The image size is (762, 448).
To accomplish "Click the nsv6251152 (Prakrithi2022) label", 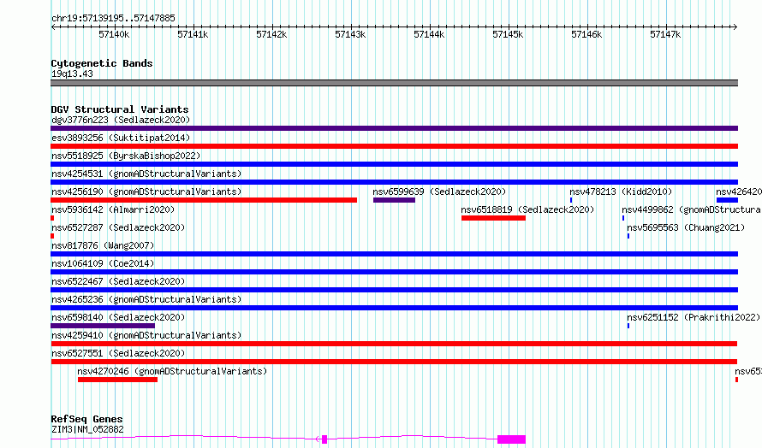I will point(694,317).
